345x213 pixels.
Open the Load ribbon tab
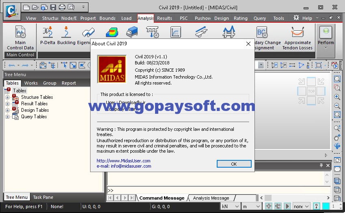coord(126,18)
